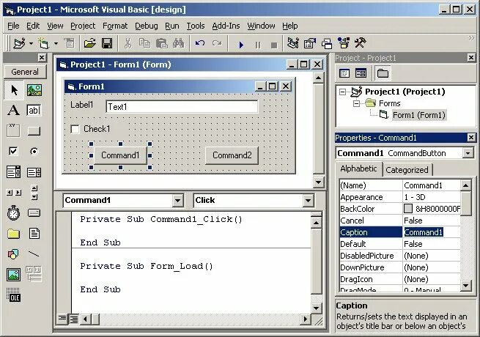480x337 pixels.
Task: Select the ComboBox tool in toolbox
Action: coord(13,172)
